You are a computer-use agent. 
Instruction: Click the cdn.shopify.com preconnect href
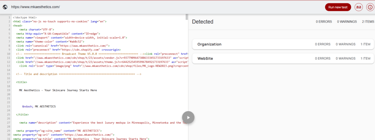(x=76, y=50)
